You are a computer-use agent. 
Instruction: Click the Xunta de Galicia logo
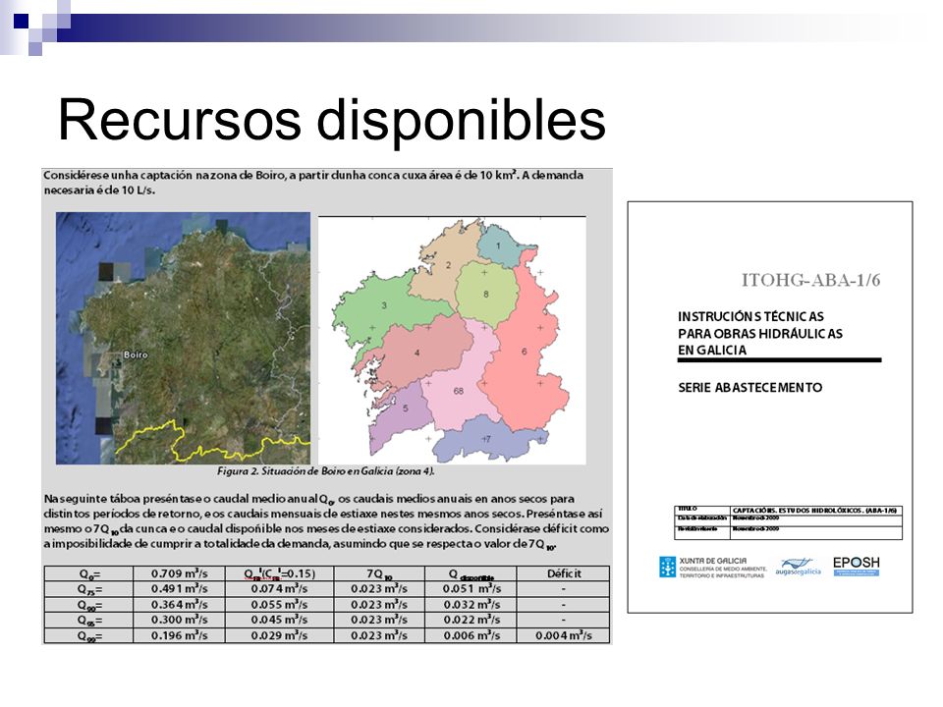coord(713,567)
